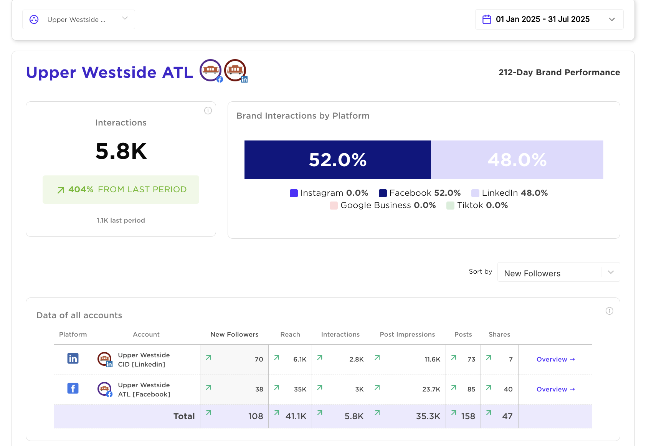Viewport: 664px width, 446px height.
Task: Open Overview link for Facebook account row
Action: click(556, 389)
